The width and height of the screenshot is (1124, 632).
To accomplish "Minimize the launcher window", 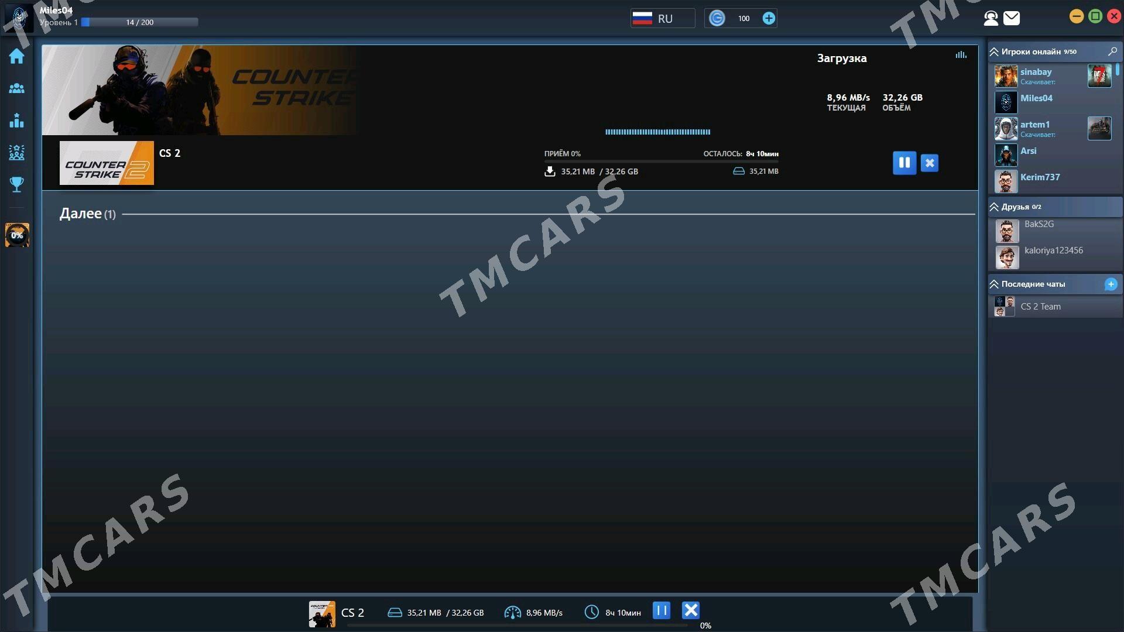I will pyautogui.click(x=1076, y=16).
